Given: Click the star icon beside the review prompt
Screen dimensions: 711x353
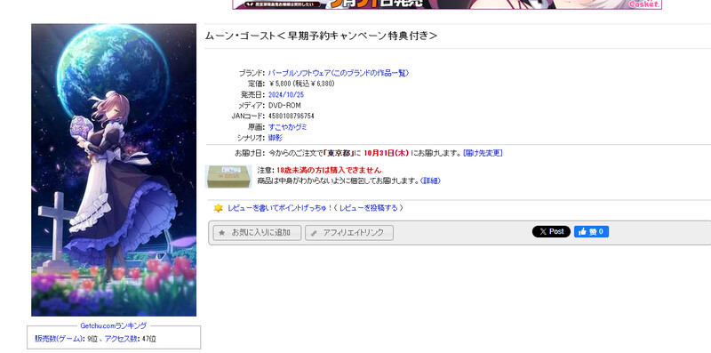Looking at the screenshot, I should tap(218, 208).
